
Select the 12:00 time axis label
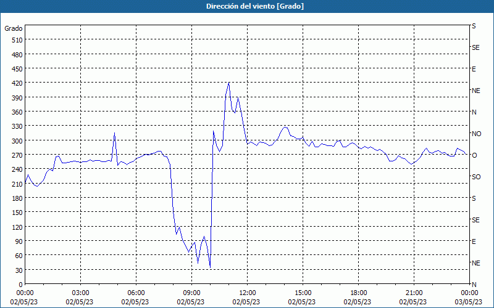248,293
